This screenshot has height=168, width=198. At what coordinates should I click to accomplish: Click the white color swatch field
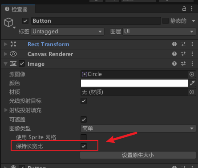(x=134, y=83)
